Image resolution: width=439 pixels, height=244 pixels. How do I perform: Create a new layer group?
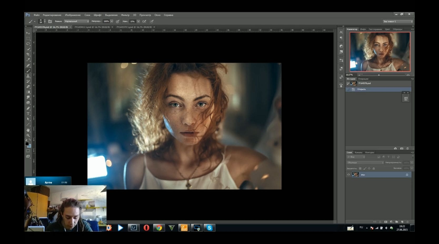[397, 222]
